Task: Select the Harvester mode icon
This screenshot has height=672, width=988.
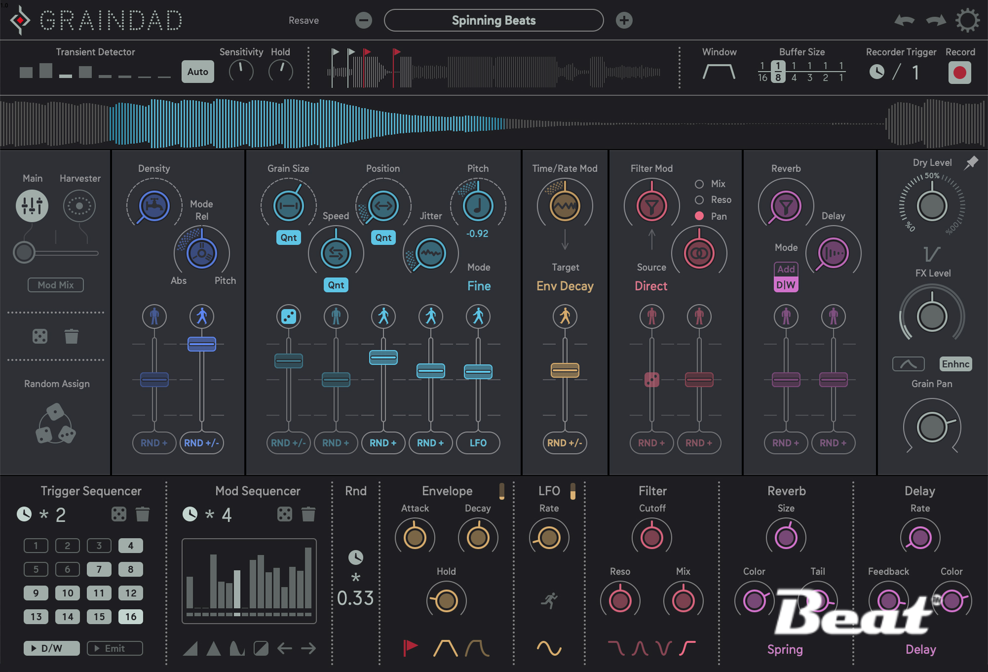Action: tap(79, 206)
